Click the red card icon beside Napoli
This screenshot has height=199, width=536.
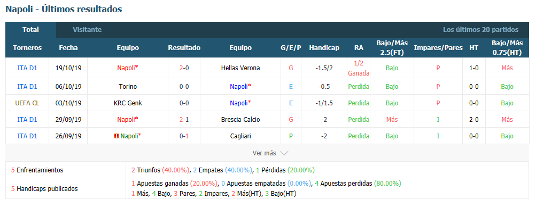pos(116,136)
